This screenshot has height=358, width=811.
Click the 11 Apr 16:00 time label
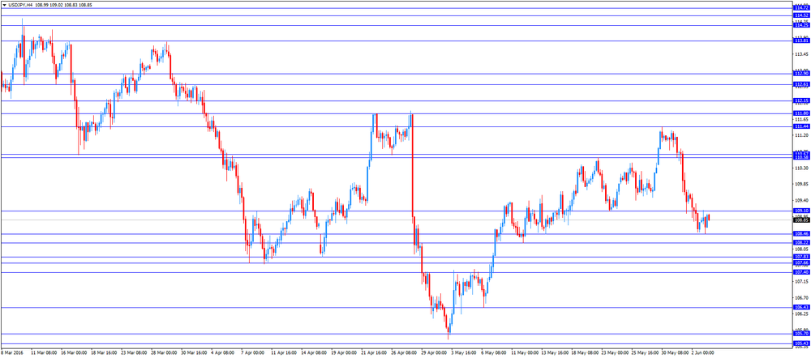(285, 353)
